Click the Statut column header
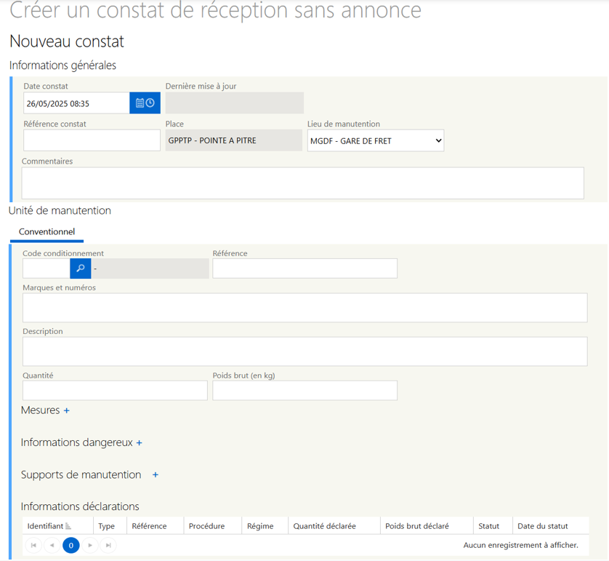This screenshot has width=609, height=561. 488,526
